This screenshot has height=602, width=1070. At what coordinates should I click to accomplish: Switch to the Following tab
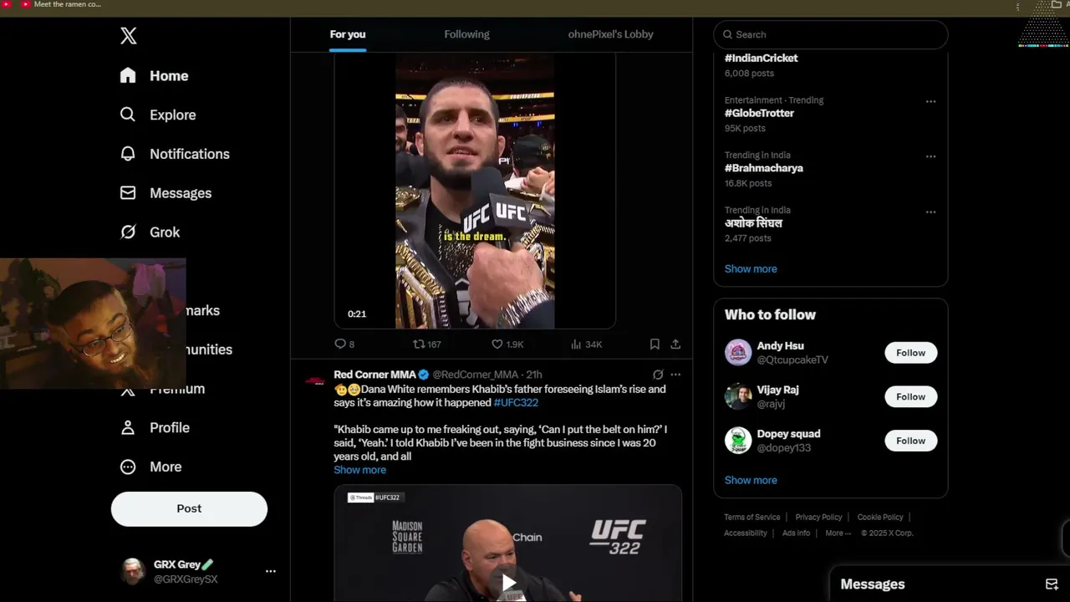pos(466,34)
